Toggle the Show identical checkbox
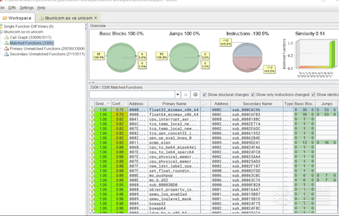The image size is (339, 216). pos(313,94)
